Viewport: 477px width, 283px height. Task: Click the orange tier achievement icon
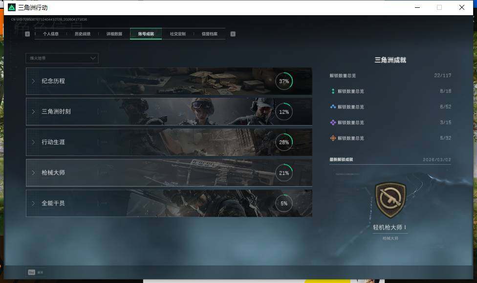click(x=333, y=138)
